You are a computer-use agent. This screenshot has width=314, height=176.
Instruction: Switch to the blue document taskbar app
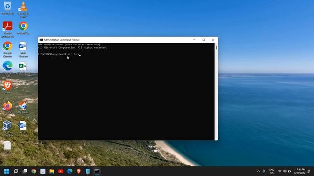coord(88,171)
